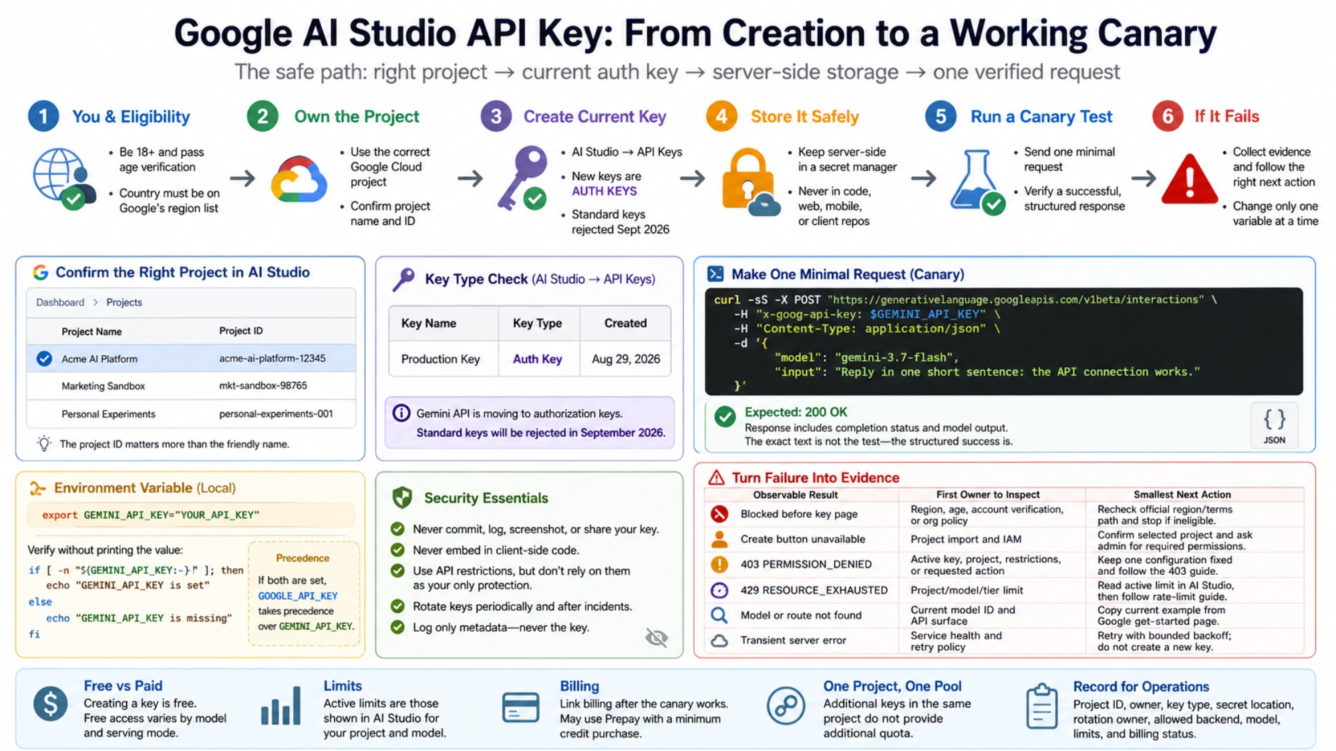This screenshot has width=1336, height=751.
Task: Click the JSON braces icon
Action: point(1274,425)
